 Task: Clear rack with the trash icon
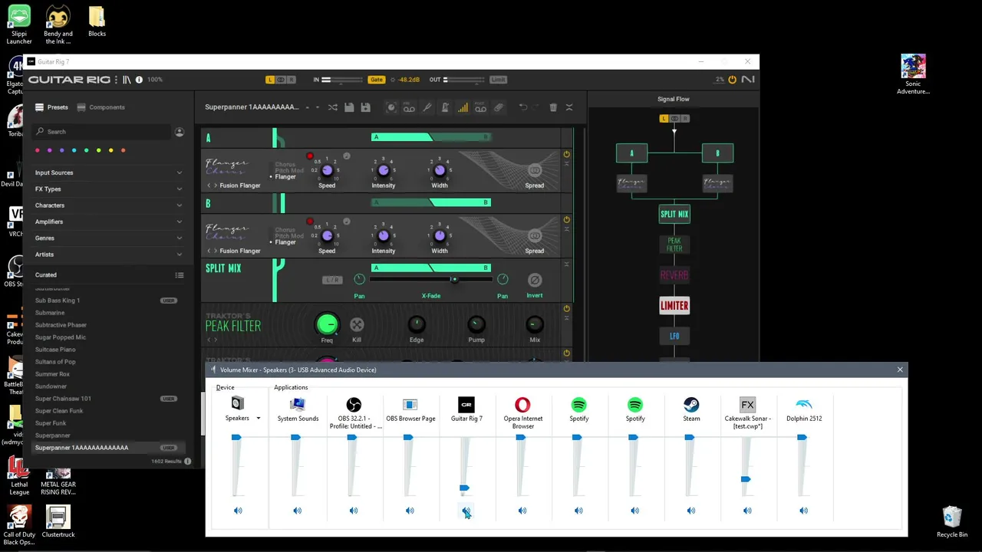[x=553, y=107]
